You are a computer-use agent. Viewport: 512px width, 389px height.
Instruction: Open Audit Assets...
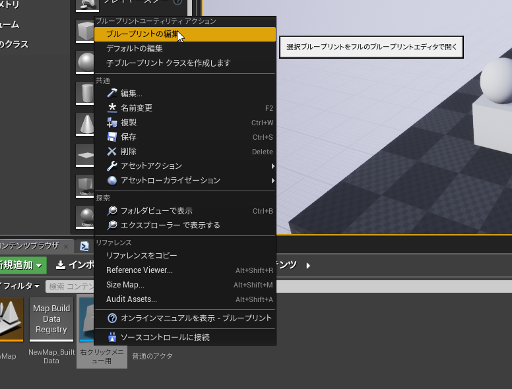[x=185, y=299]
